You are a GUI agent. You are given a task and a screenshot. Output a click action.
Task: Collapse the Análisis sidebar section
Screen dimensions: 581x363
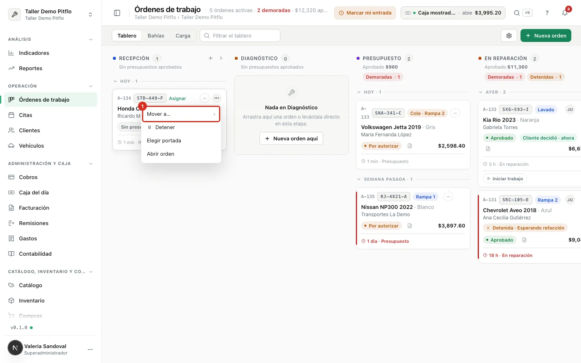tap(91, 40)
